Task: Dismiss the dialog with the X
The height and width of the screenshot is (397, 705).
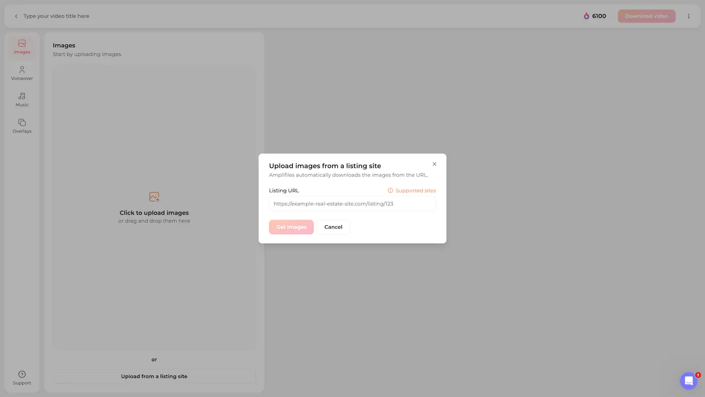Action: (434, 164)
